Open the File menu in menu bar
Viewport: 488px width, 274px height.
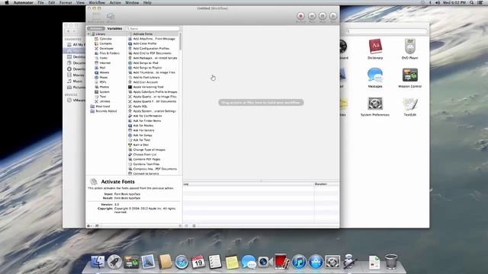[40, 2]
